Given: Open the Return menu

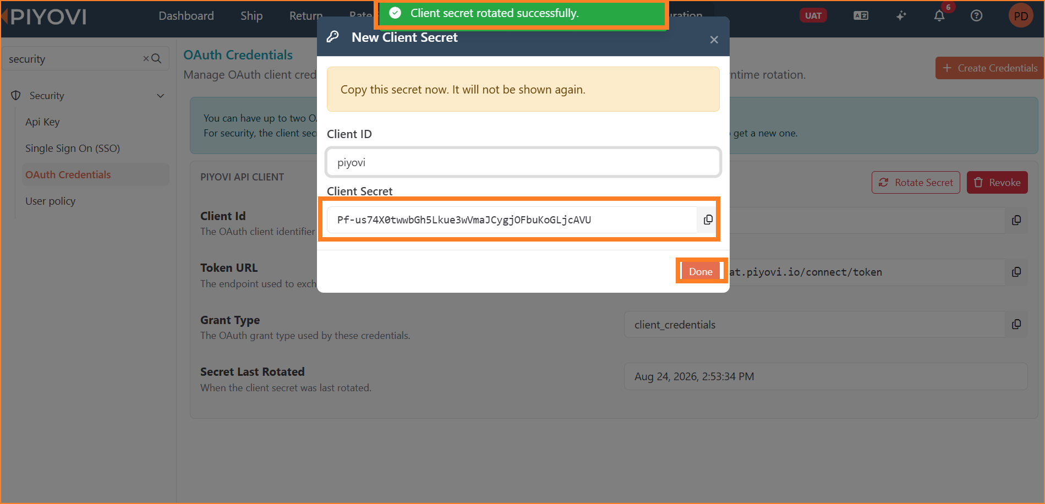Looking at the screenshot, I should pyautogui.click(x=306, y=16).
